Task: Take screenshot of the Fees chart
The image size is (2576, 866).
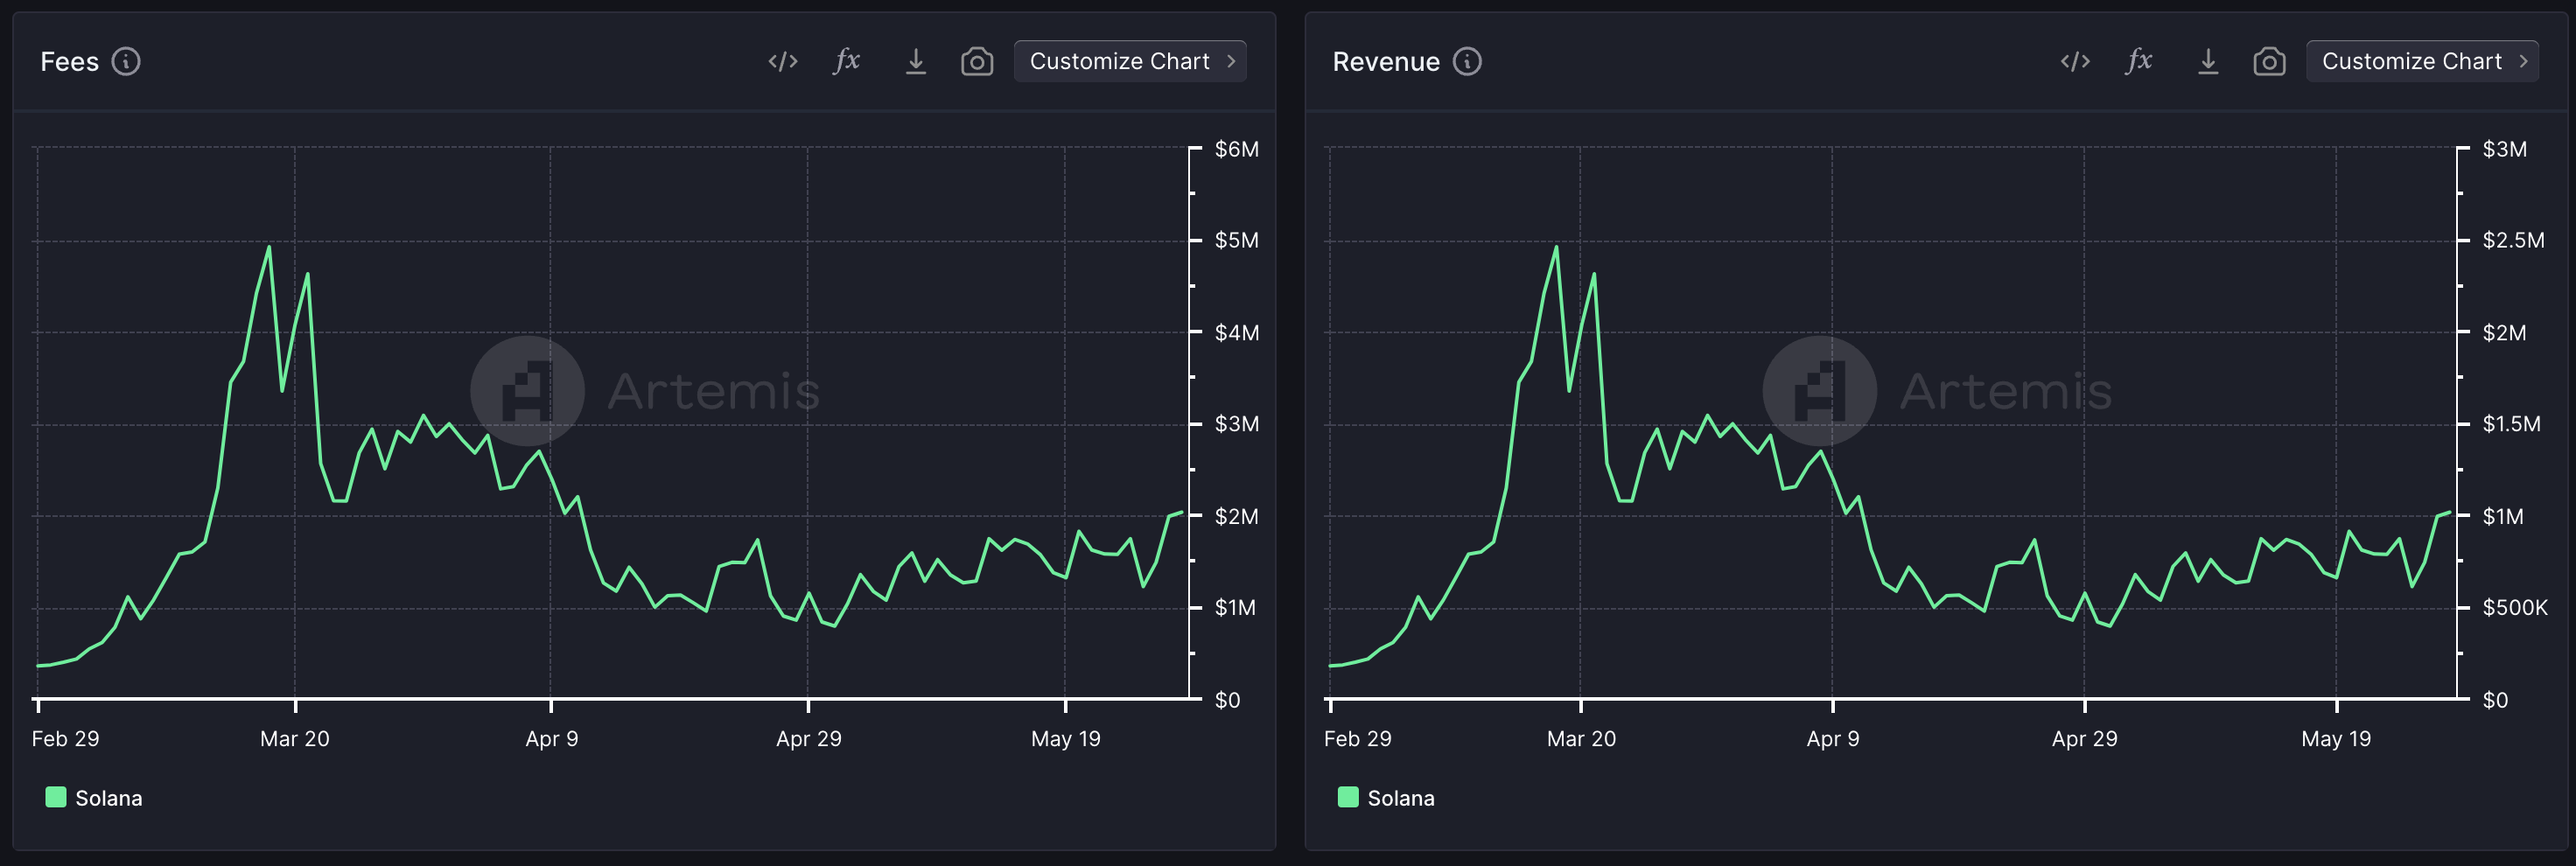Action: point(977,62)
